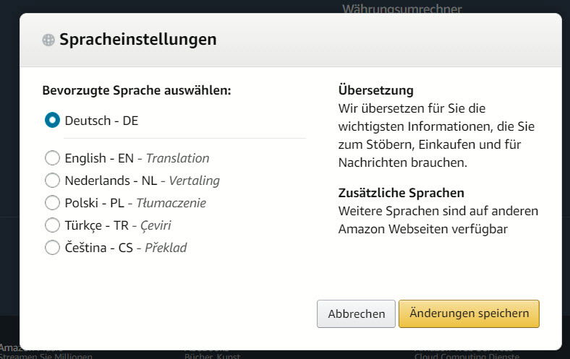
Task: Click the Spracheinstellungen dialog title
Action: [x=137, y=40]
